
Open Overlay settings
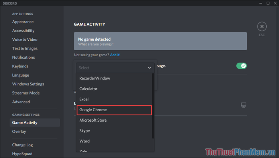click(x=19, y=131)
